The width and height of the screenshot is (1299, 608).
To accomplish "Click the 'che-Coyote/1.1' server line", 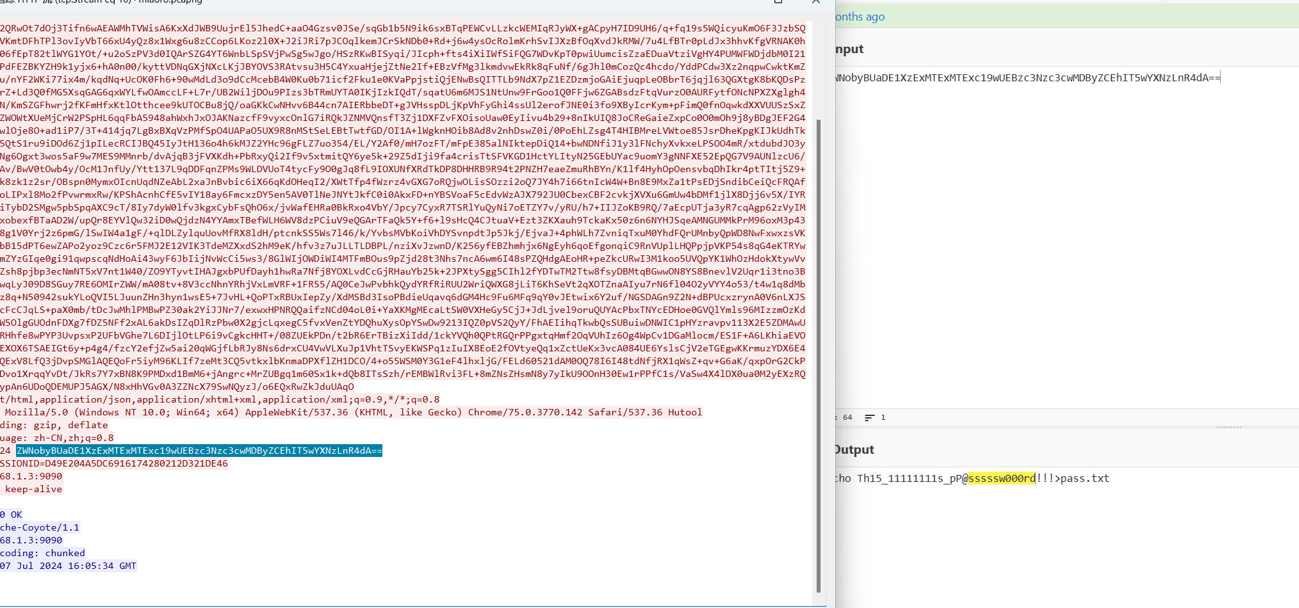I will click(40, 527).
